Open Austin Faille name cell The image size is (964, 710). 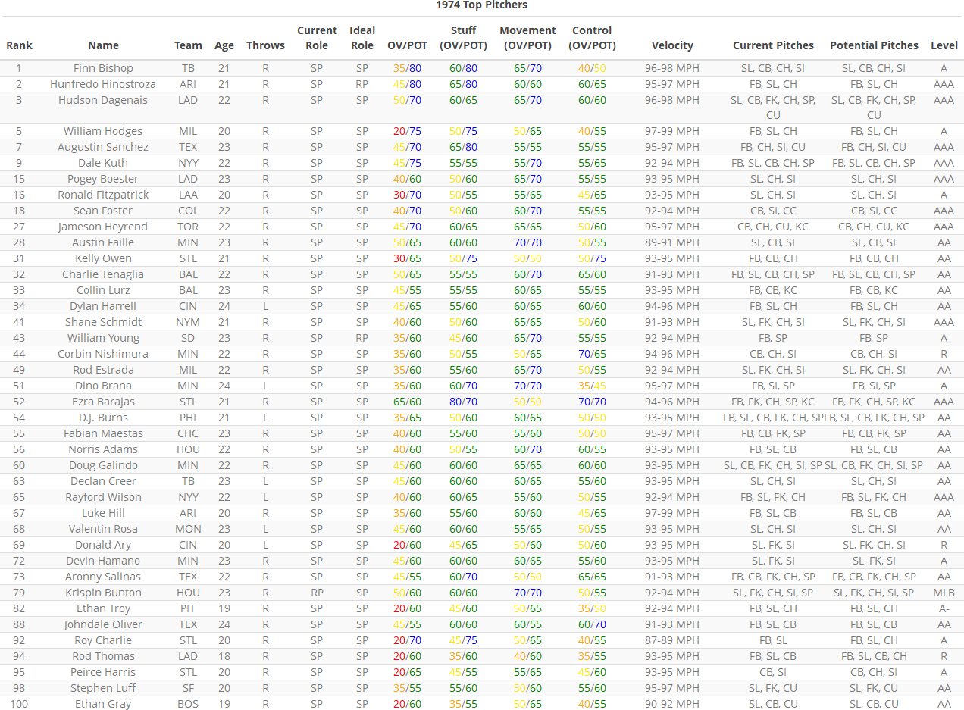pyautogui.click(x=103, y=242)
